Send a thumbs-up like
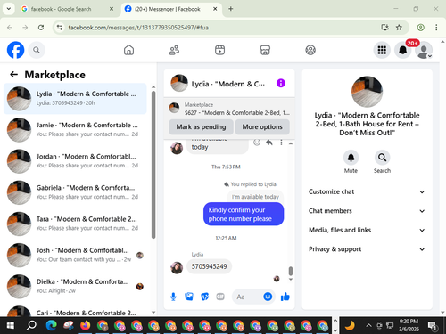 (285, 297)
